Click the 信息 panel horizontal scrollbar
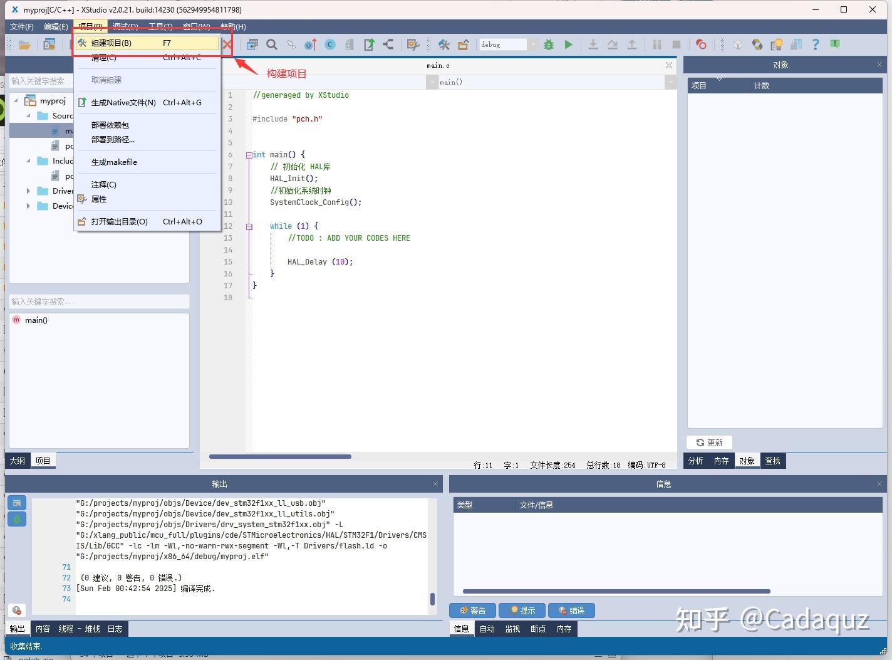892x660 pixels. pyautogui.click(x=616, y=591)
